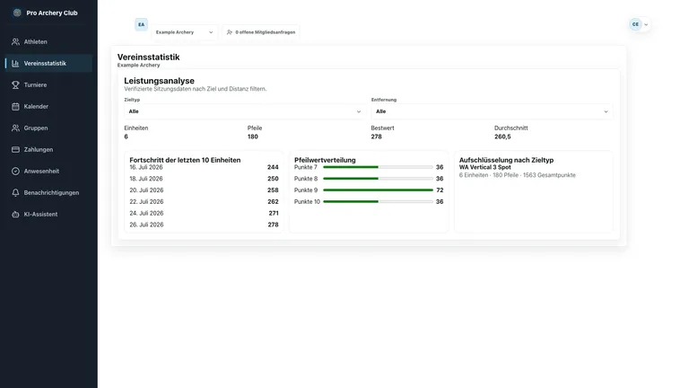Show Benachrichtigungen
Screen dimensions: 689x388
click(48, 193)
